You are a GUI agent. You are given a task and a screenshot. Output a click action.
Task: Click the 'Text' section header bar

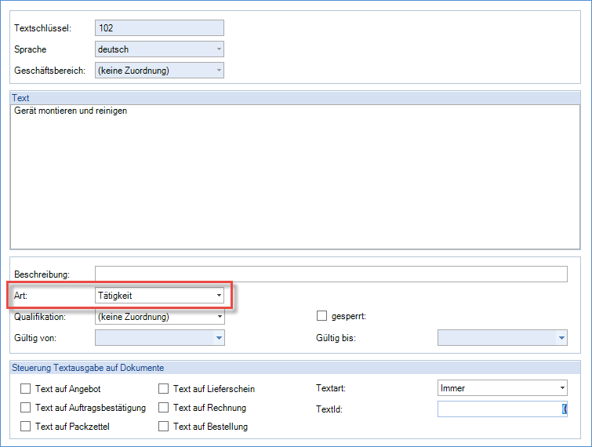click(x=295, y=98)
